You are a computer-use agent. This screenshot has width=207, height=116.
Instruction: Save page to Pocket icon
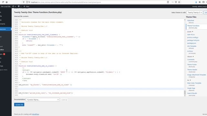176,2
